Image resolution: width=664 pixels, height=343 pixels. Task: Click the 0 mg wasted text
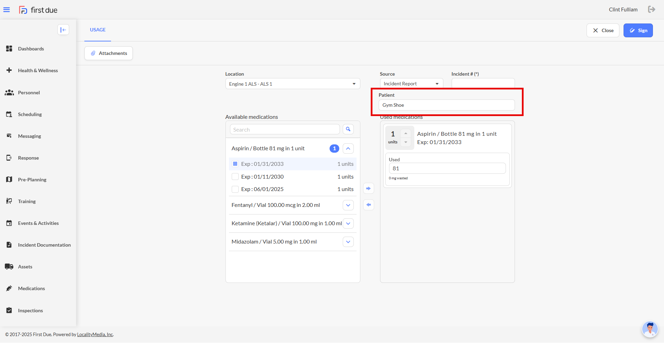(398, 178)
